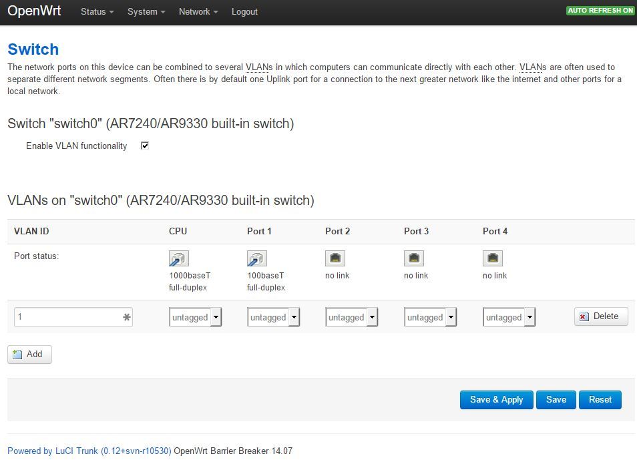Click the Port 1 column header
The image size is (637, 466).
click(x=259, y=231)
